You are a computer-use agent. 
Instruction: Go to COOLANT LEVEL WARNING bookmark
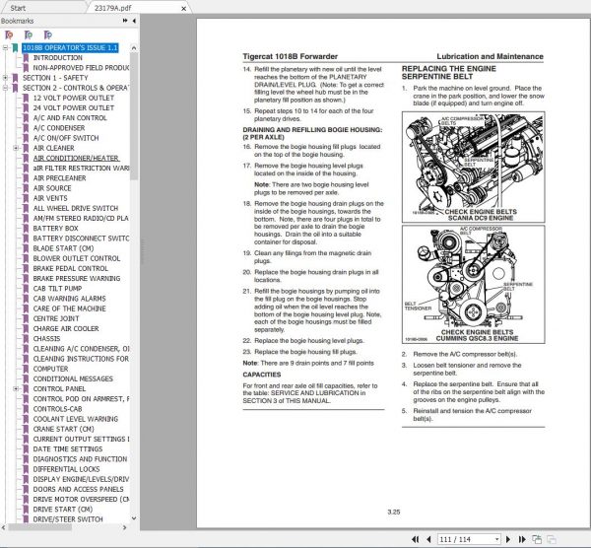tap(76, 419)
